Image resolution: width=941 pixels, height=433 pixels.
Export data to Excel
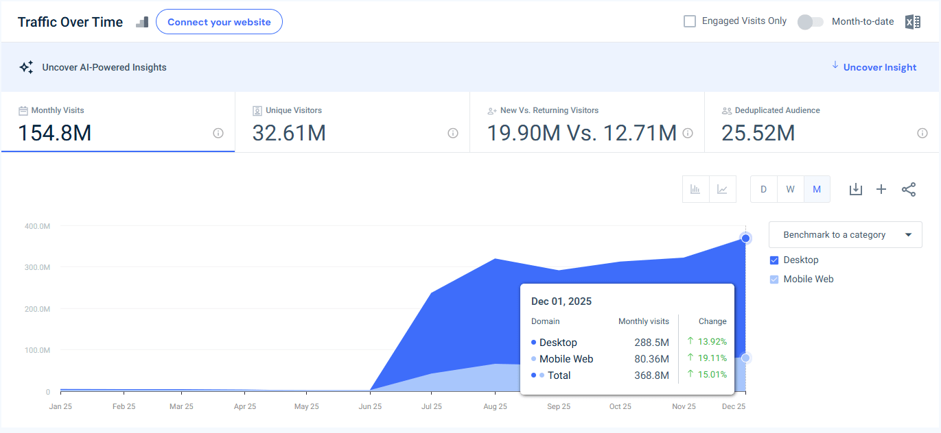coord(912,21)
